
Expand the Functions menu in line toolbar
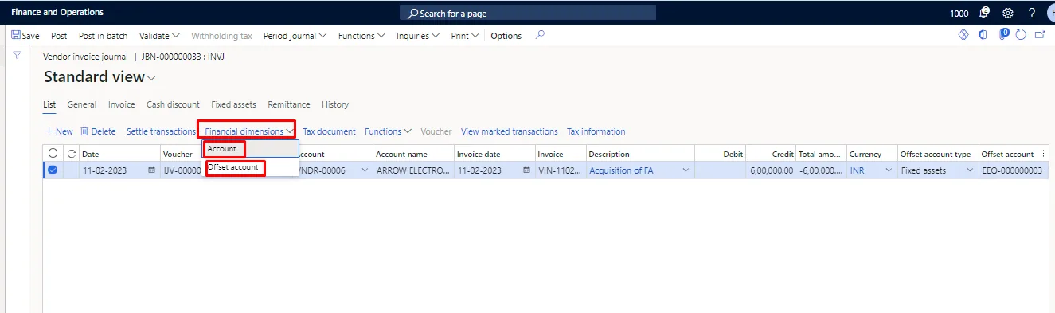(x=388, y=131)
